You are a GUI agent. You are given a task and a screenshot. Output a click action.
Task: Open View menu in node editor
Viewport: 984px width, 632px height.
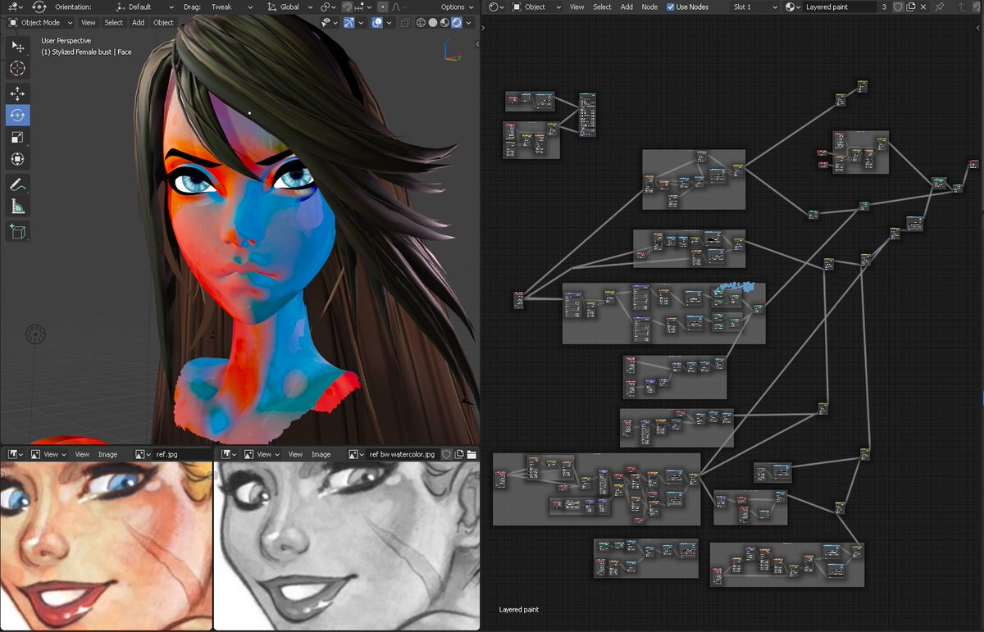[x=577, y=7]
